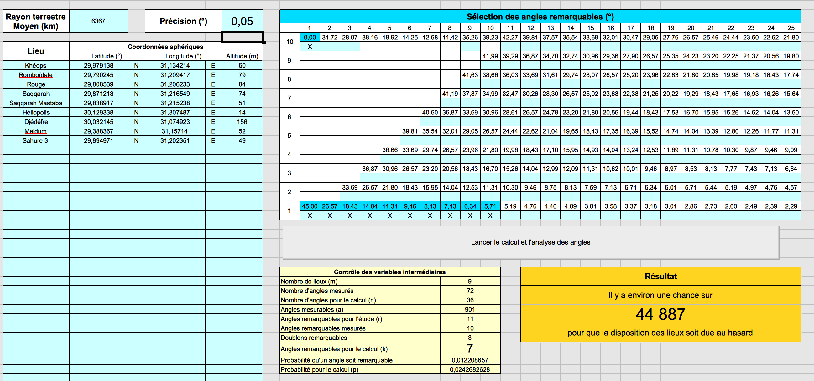
Task: Click the Longitude (°) column header
Action: click(x=183, y=56)
